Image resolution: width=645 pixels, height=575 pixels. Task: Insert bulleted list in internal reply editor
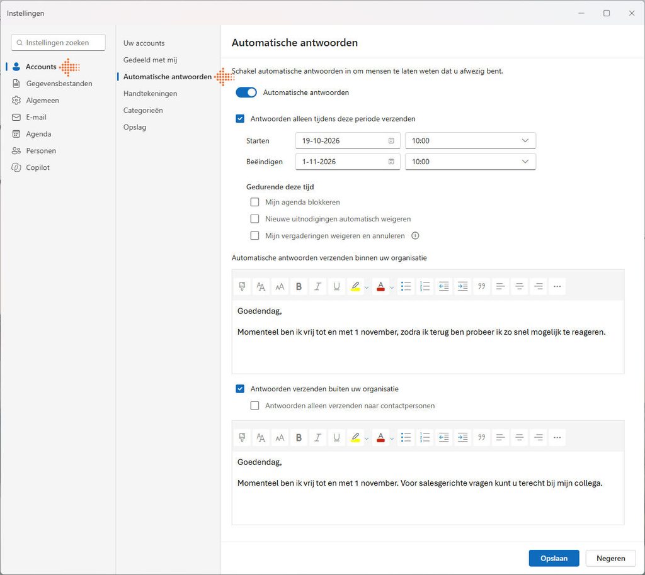[406, 286]
